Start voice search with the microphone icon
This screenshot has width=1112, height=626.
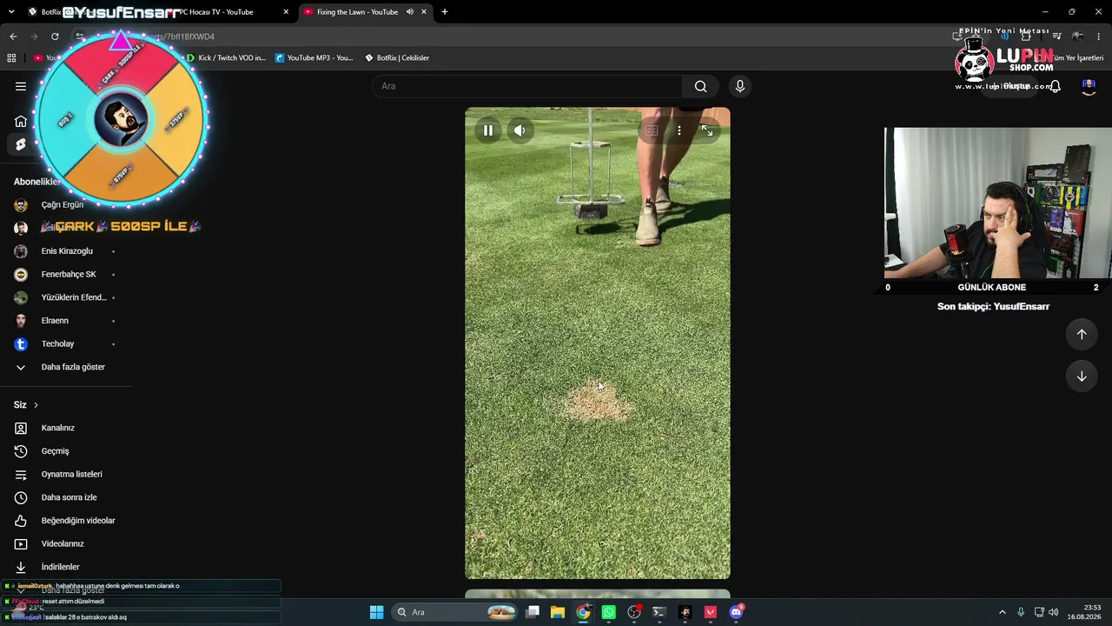coord(740,86)
